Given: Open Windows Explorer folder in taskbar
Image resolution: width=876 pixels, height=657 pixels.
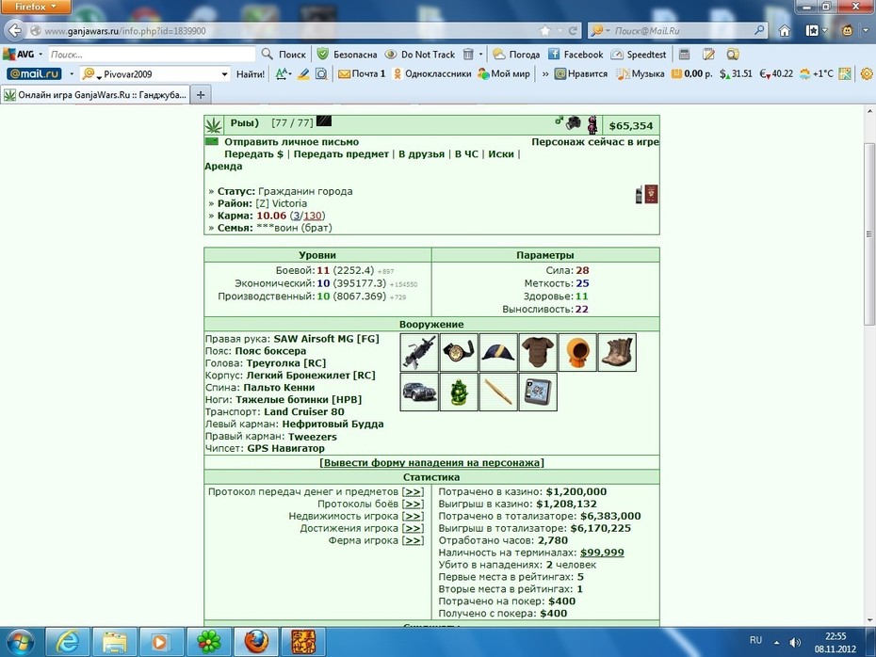Looking at the screenshot, I should pos(114,642).
